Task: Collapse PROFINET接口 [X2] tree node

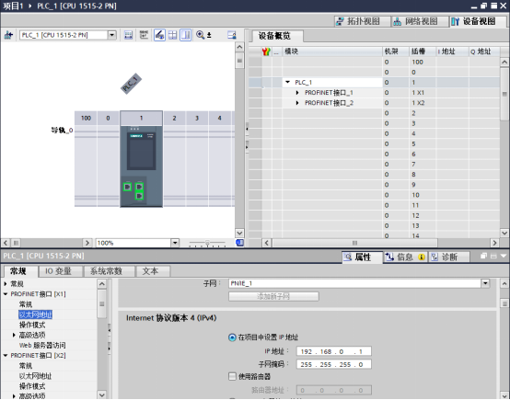Action: tap(6, 356)
